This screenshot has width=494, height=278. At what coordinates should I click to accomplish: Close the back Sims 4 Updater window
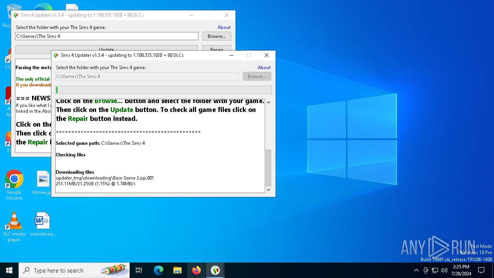(227, 15)
